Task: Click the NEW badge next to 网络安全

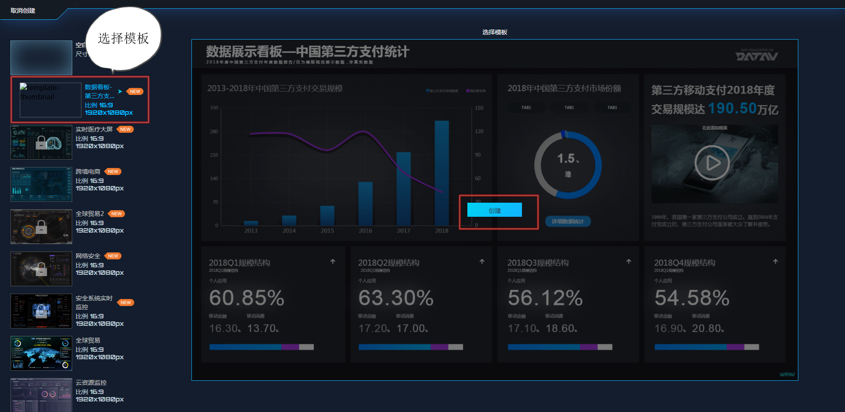Action: (113, 256)
